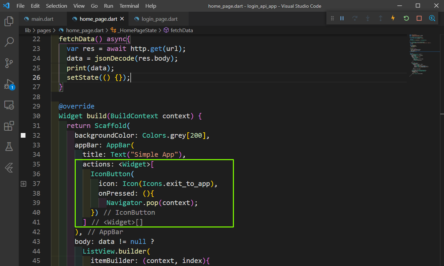
Task: Open the Search view in activity bar
Action: click(x=9, y=42)
